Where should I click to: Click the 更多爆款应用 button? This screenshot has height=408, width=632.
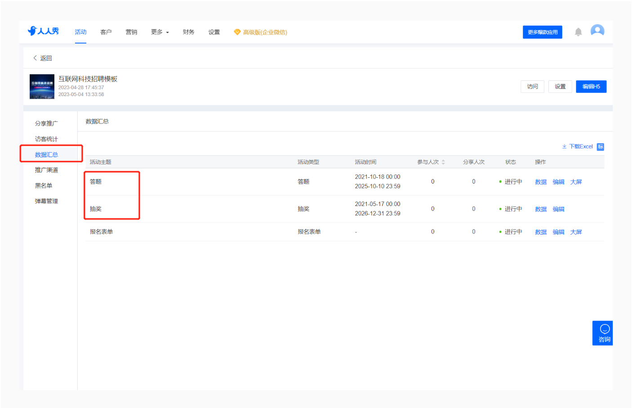click(x=542, y=32)
